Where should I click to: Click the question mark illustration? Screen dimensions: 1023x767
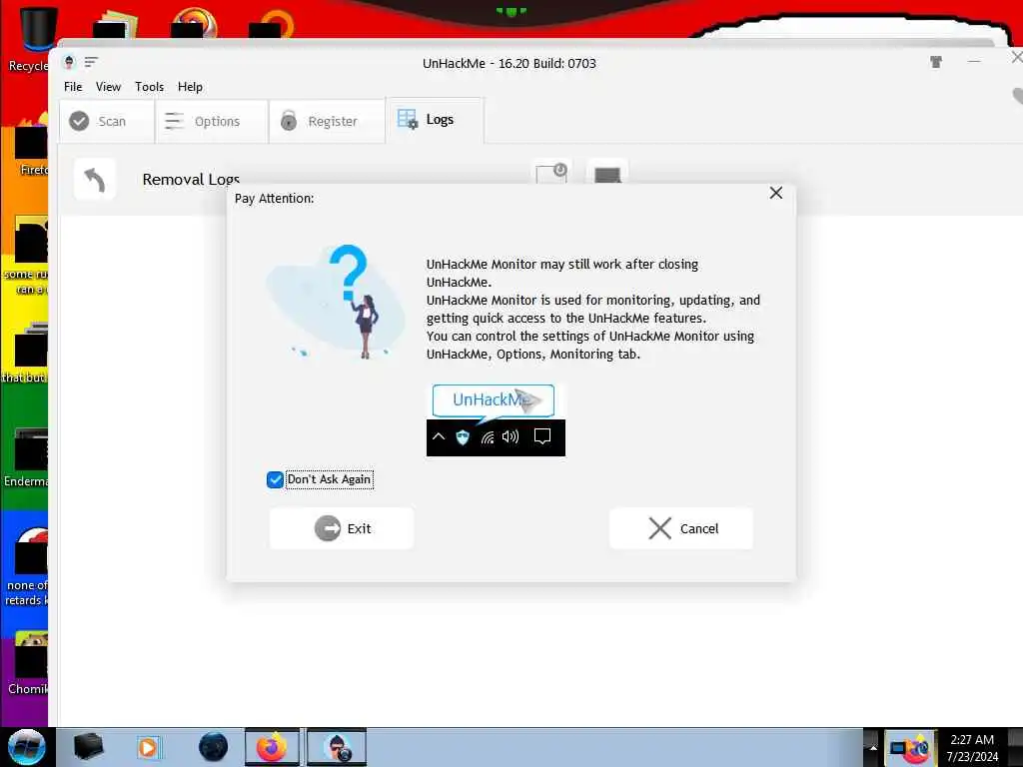(336, 302)
